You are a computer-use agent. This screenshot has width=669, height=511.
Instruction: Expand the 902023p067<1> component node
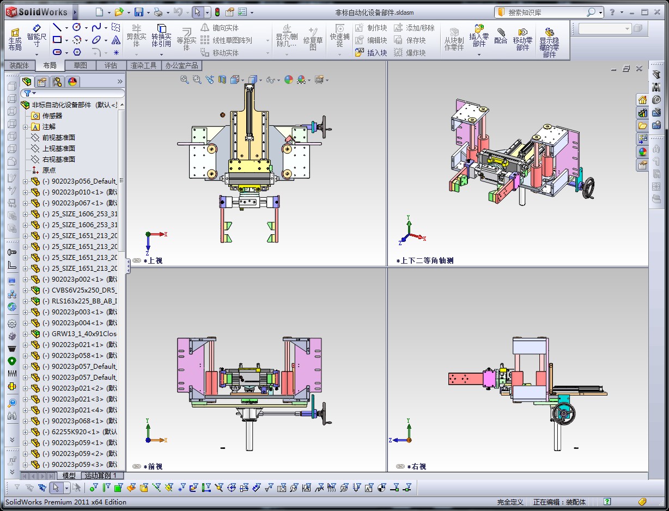click(26, 203)
